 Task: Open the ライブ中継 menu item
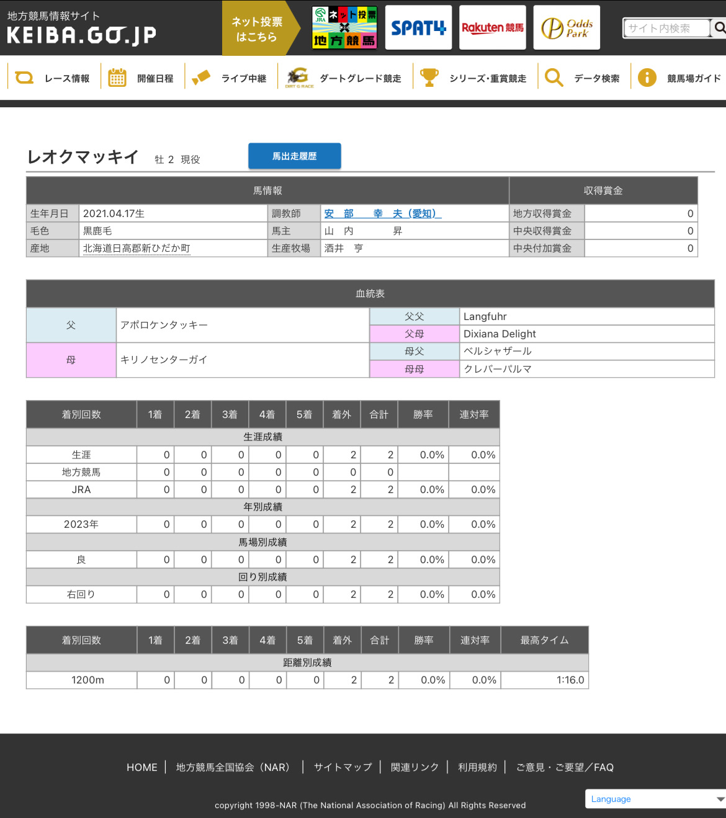tap(244, 79)
